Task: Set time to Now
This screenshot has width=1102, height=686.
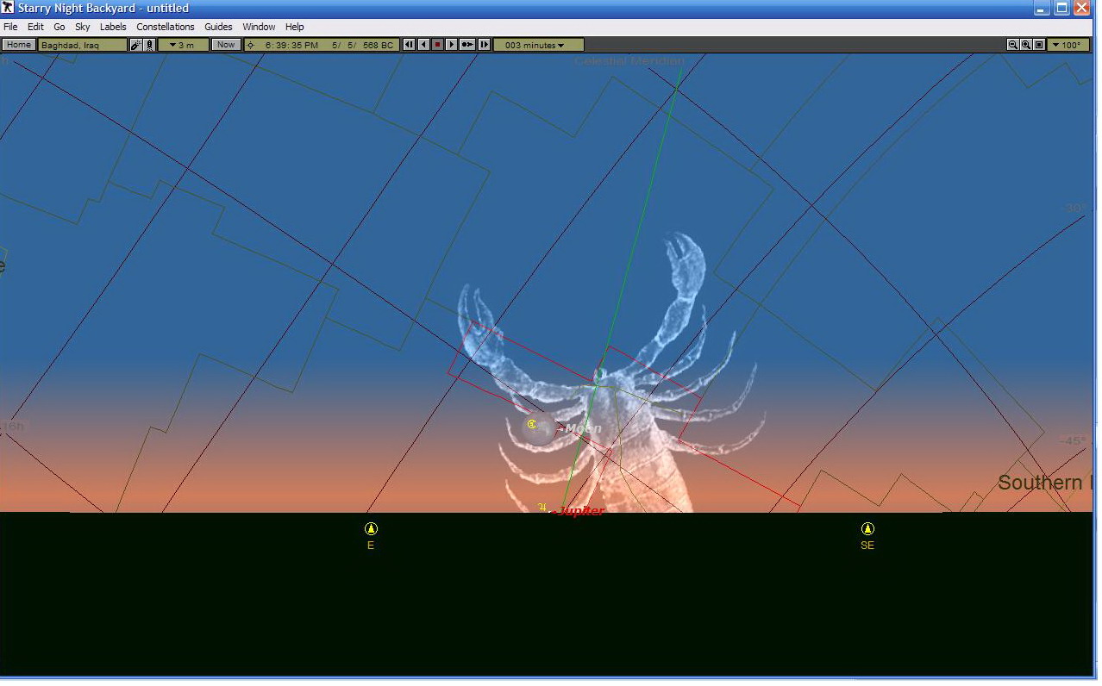Action: pos(226,45)
